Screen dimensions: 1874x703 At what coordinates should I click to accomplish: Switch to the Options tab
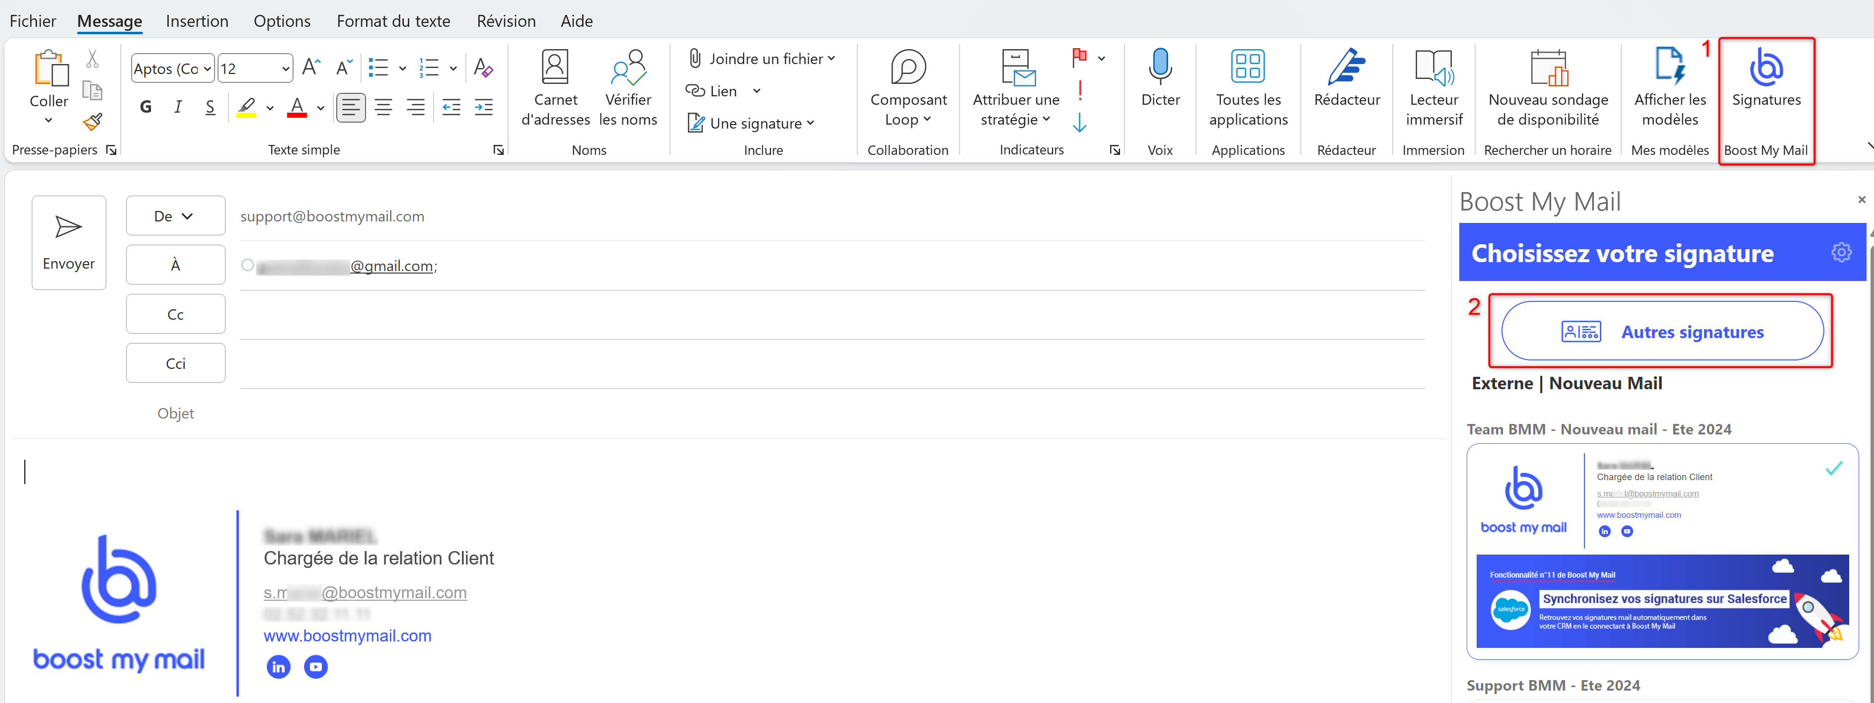click(282, 21)
